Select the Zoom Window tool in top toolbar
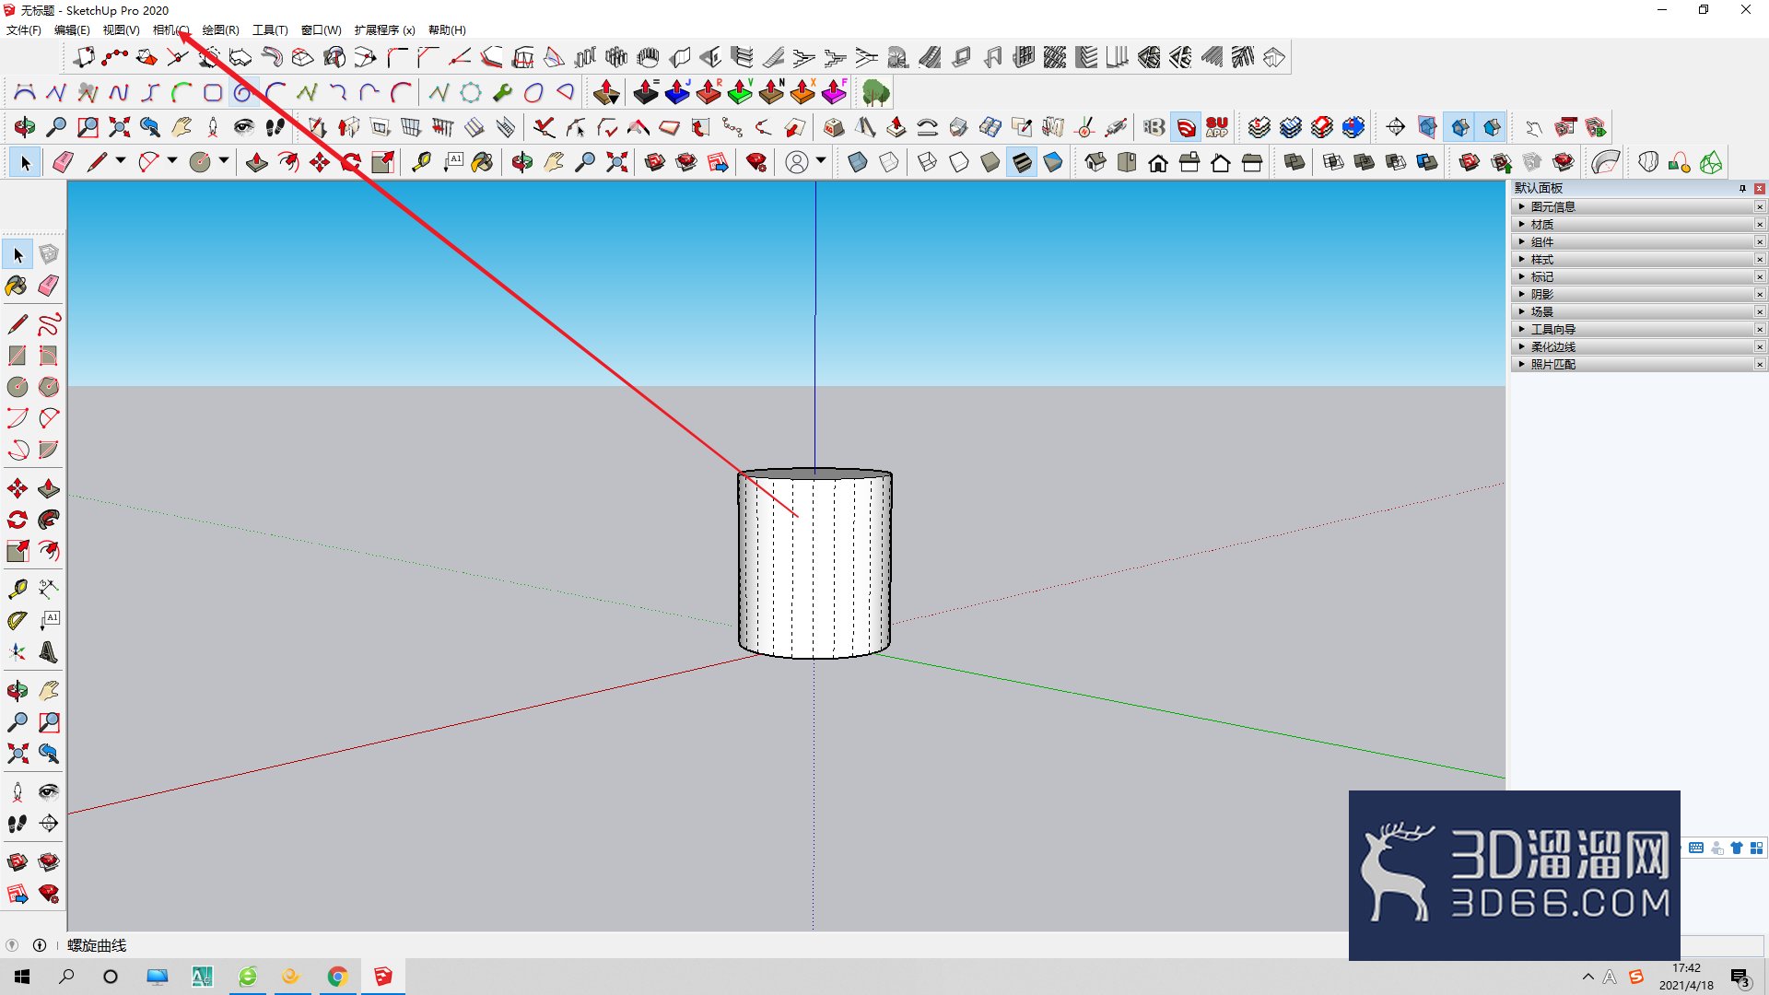Viewport: 1769px width, 995px height. [88, 127]
